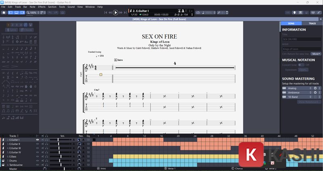Adjust the E.Guitar I pan knob
323x171 pixels.
coord(79,140)
